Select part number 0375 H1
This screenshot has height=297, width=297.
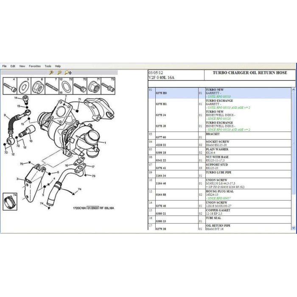tap(161, 104)
